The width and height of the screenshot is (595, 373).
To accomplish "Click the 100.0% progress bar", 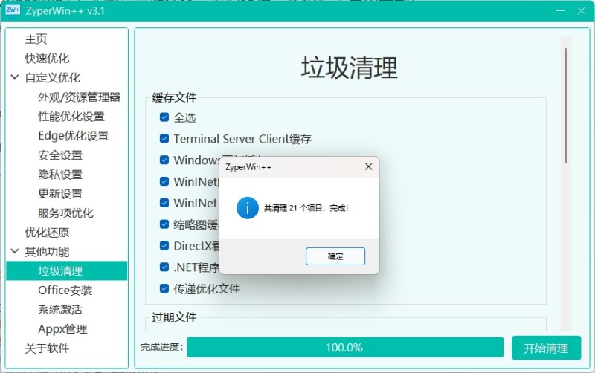I will point(344,348).
